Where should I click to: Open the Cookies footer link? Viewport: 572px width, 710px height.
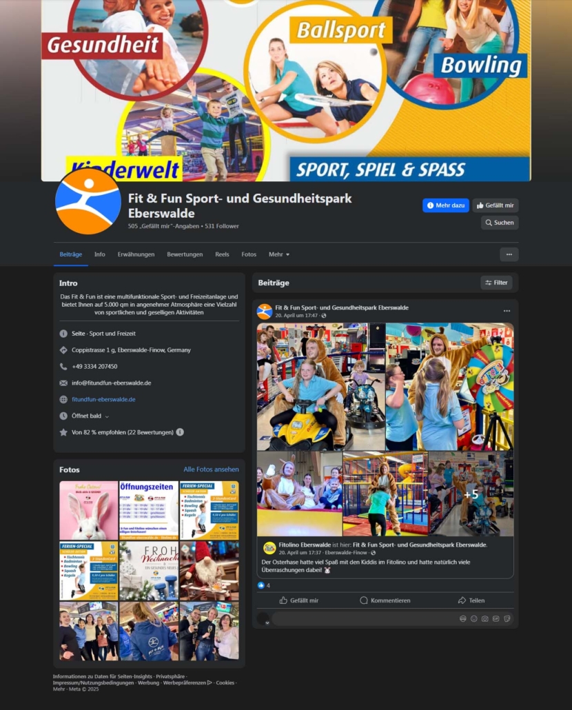(x=225, y=683)
